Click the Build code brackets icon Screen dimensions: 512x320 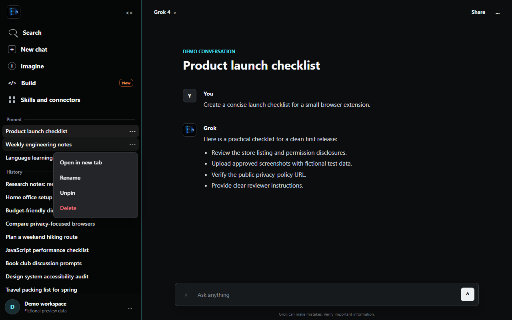(12, 83)
